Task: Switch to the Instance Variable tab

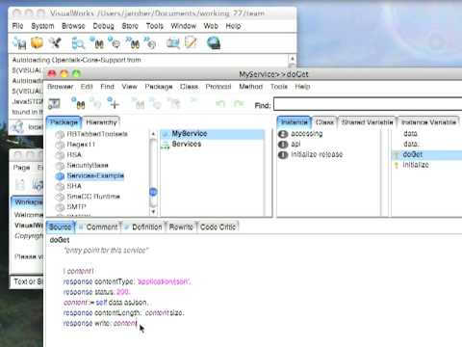Action: pos(428,122)
